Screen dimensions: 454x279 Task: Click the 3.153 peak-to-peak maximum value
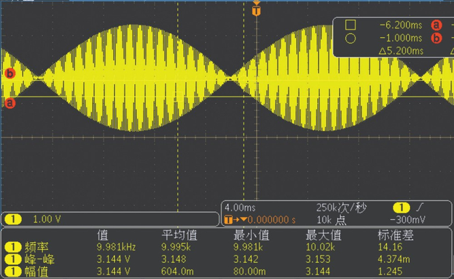[x=318, y=260]
